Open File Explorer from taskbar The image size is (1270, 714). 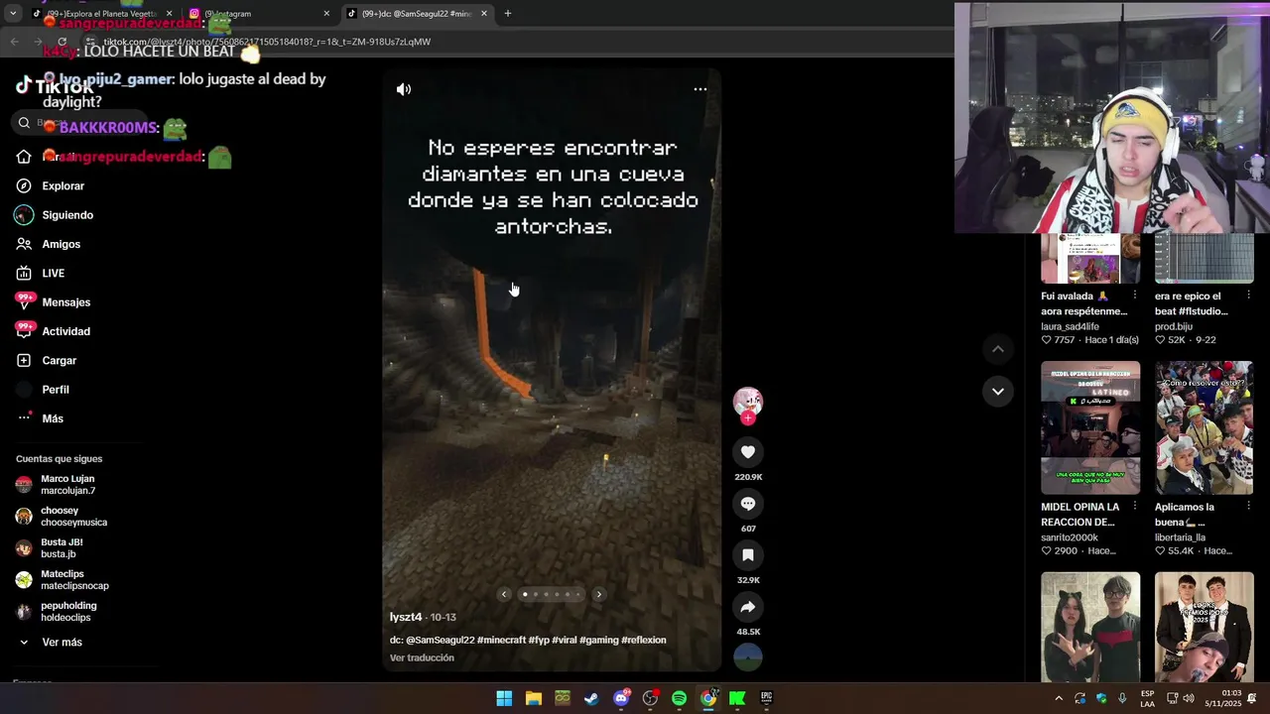point(534,698)
